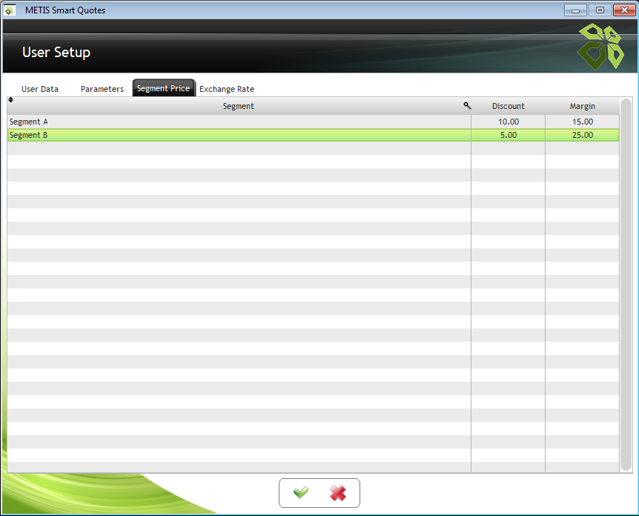Image resolution: width=639 pixels, height=516 pixels.
Task: Toggle the sort arrows at the table corner
Action: click(10, 100)
